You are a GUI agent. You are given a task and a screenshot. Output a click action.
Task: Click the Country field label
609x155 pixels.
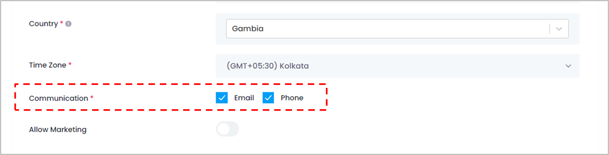[x=43, y=23]
